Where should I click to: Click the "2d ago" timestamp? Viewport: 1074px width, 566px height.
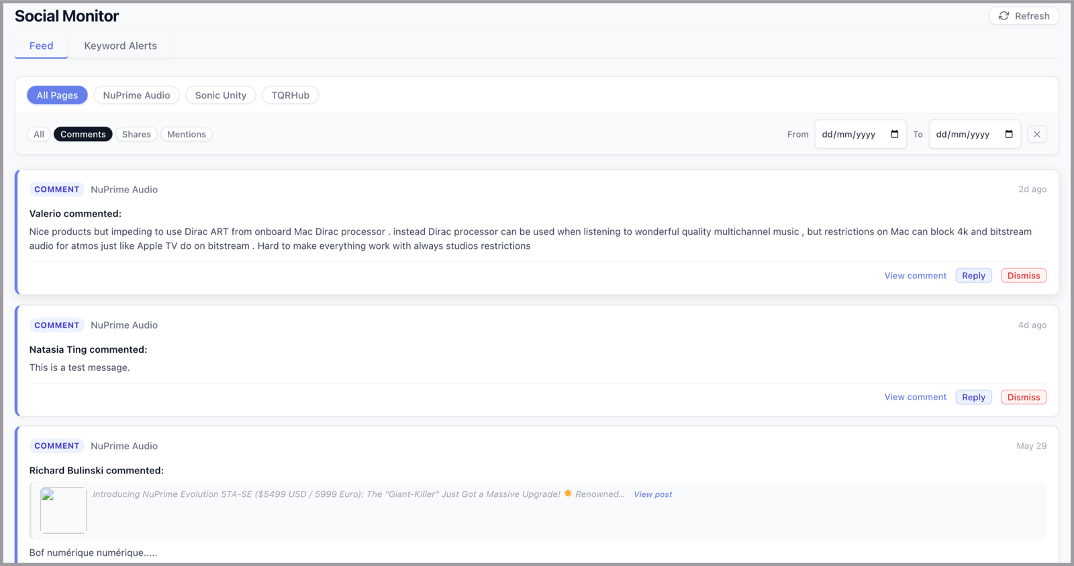pos(1032,189)
